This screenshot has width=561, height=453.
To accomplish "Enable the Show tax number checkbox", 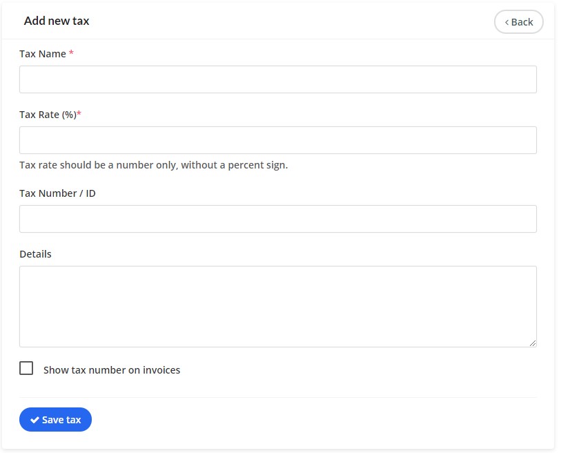I will [26, 369].
